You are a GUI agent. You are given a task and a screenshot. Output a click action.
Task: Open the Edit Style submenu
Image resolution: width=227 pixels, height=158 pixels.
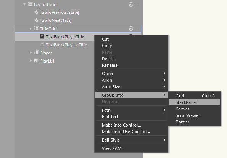coord(131,140)
